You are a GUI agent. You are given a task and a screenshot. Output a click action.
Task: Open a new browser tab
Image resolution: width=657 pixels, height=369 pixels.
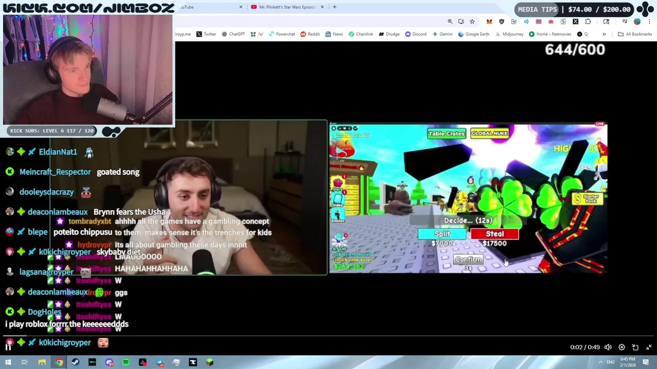point(335,7)
